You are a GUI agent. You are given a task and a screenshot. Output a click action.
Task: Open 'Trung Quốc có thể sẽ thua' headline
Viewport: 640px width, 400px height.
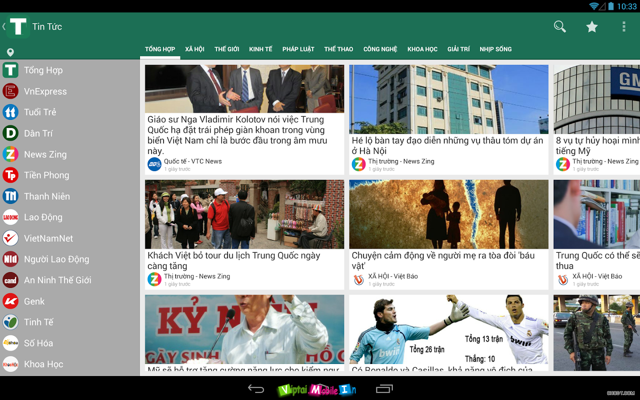[598, 260]
